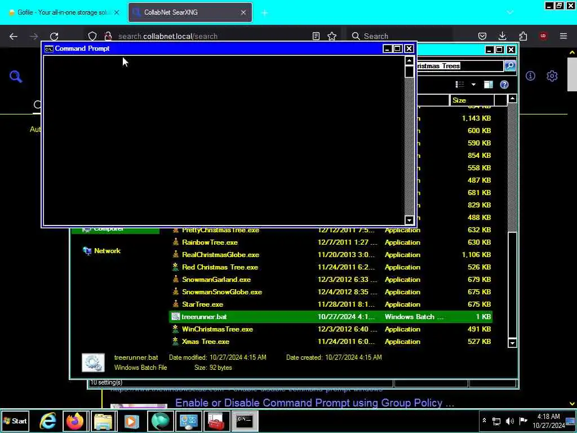Click the Firefox address bar URL
Screen dimensions: 577x433
pyautogui.click(x=168, y=36)
